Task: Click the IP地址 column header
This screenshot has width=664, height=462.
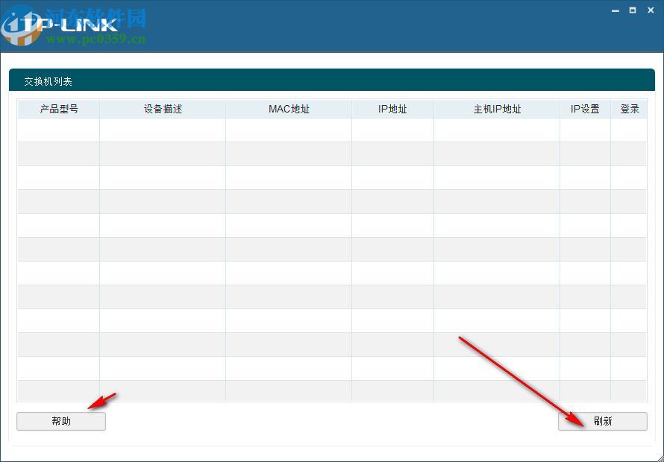Action: [x=392, y=109]
